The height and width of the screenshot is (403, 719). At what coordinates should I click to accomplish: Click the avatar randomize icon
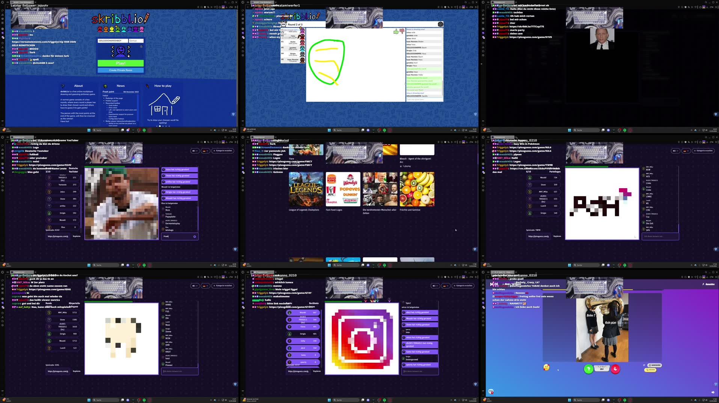point(141,47)
